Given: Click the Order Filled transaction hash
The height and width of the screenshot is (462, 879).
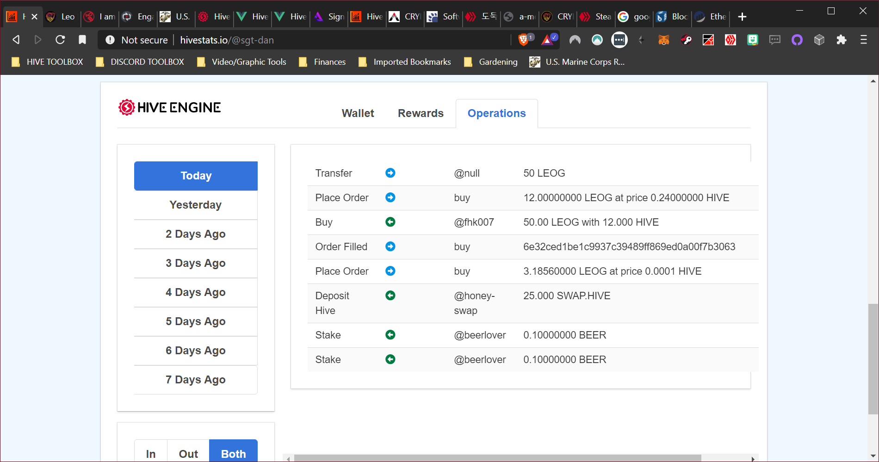Looking at the screenshot, I should click(629, 246).
